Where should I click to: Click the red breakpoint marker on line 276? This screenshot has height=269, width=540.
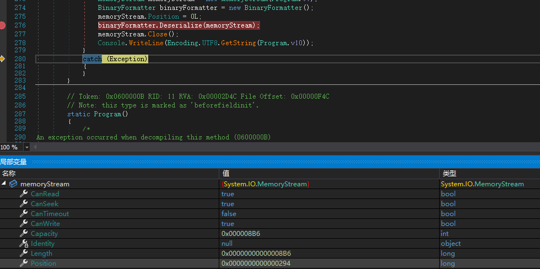[x=2, y=25]
